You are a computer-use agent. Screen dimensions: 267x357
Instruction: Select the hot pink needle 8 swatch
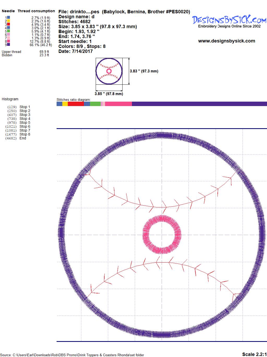[x=9, y=41]
